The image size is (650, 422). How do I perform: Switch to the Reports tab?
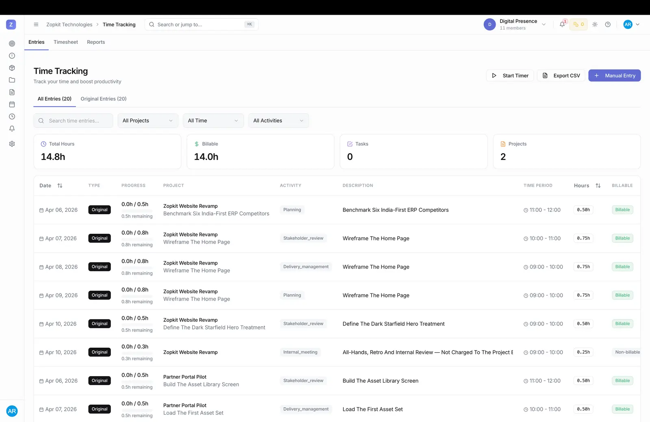[96, 42]
